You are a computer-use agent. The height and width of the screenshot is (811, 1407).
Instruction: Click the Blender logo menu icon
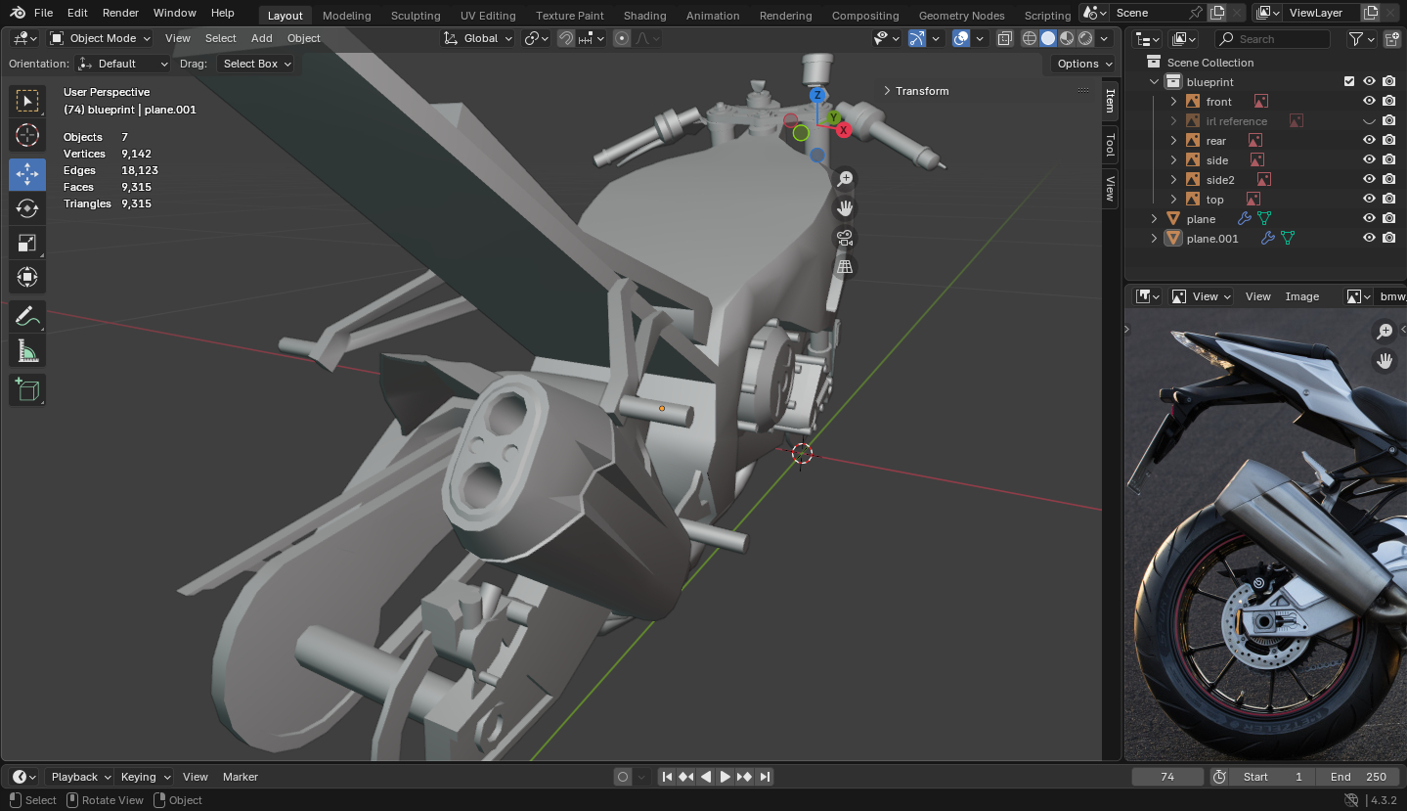[x=19, y=13]
